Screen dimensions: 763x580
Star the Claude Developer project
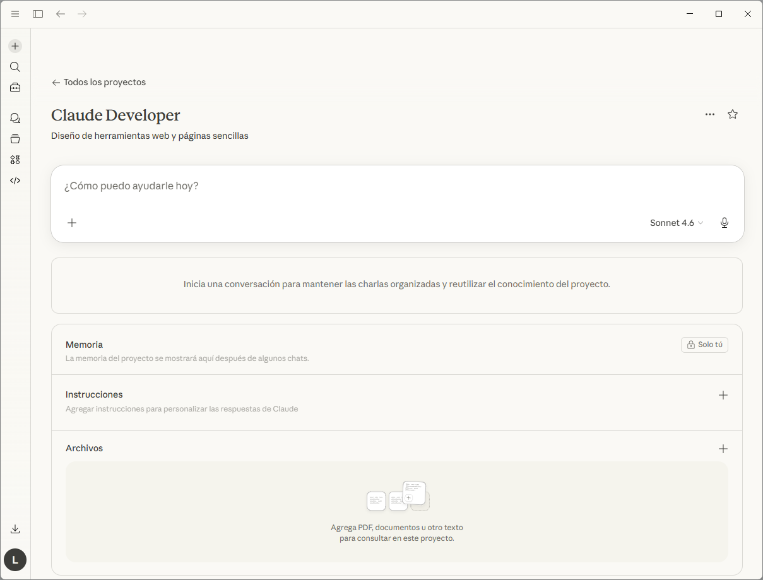pos(732,114)
